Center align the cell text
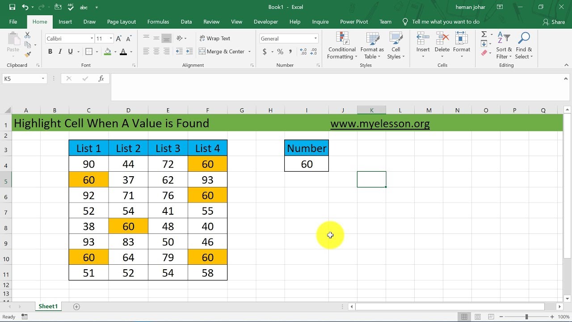572x322 pixels. [156, 51]
